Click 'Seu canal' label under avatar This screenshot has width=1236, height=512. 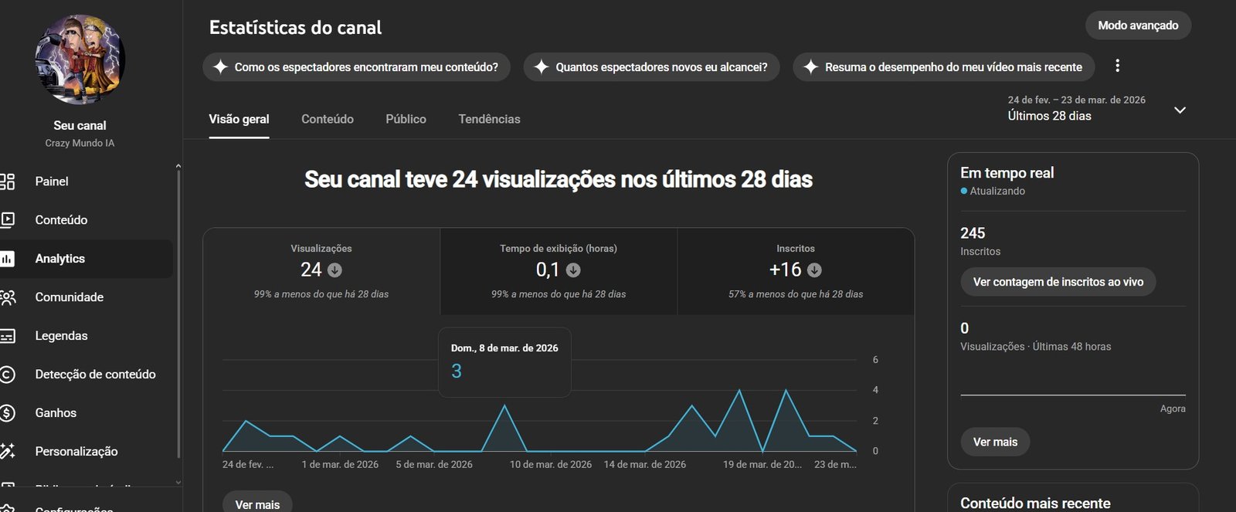(80, 125)
